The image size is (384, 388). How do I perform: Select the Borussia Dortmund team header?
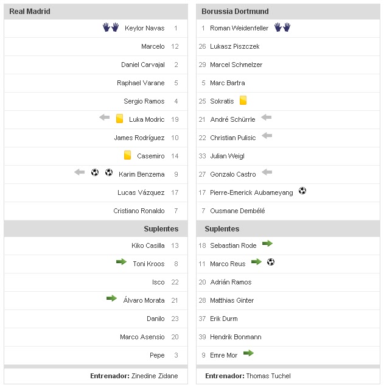click(234, 12)
